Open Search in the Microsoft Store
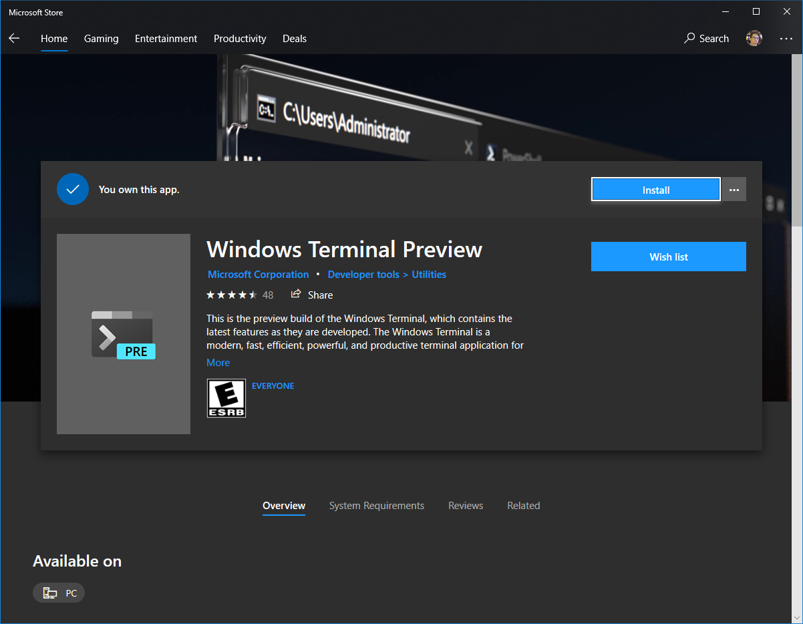Image resolution: width=803 pixels, height=624 pixels. (x=706, y=38)
